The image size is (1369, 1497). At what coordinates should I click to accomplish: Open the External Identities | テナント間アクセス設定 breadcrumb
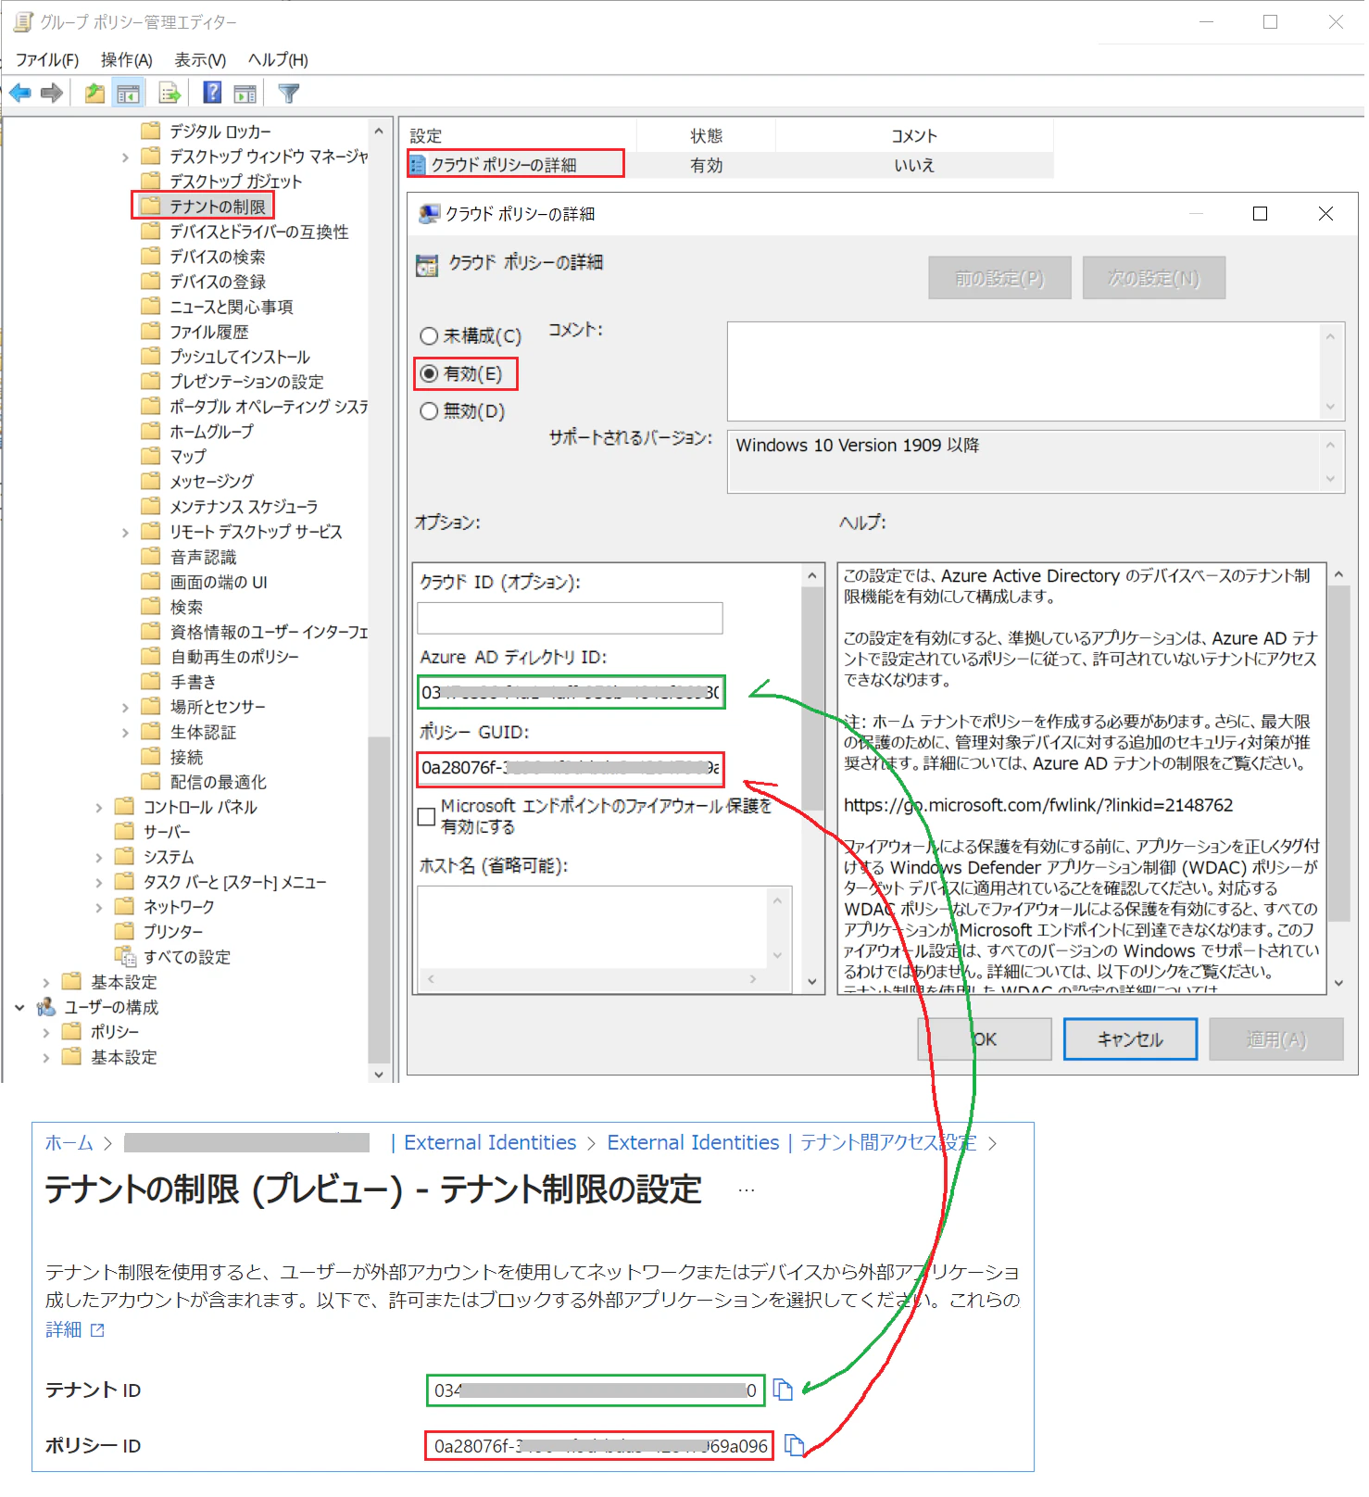[x=792, y=1142]
